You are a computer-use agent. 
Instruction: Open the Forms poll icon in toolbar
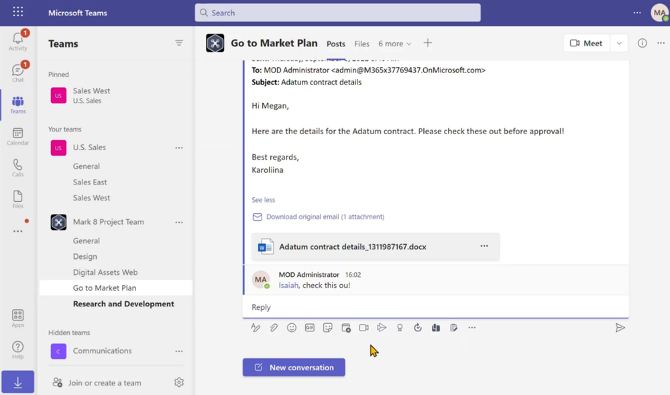point(454,328)
